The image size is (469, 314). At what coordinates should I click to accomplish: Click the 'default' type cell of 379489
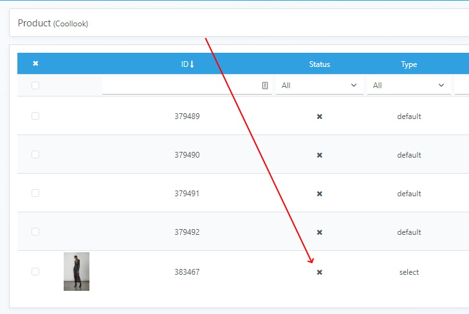point(409,116)
